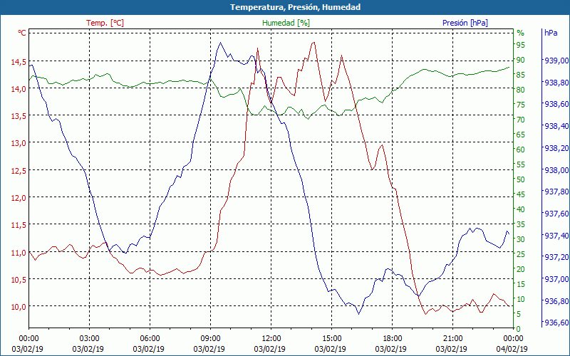The width and height of the screenshot is (570, 356).
Task: Click the '40' humidity axis value
Action: pyautogui.click(x=521, y=209)
